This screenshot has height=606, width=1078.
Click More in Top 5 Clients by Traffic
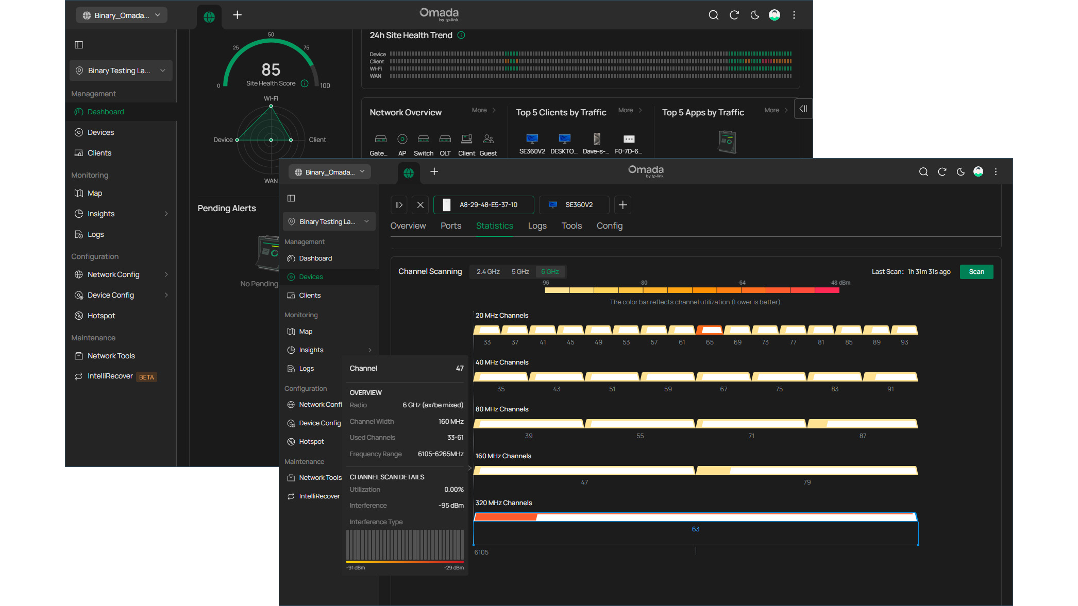point(630,110)
